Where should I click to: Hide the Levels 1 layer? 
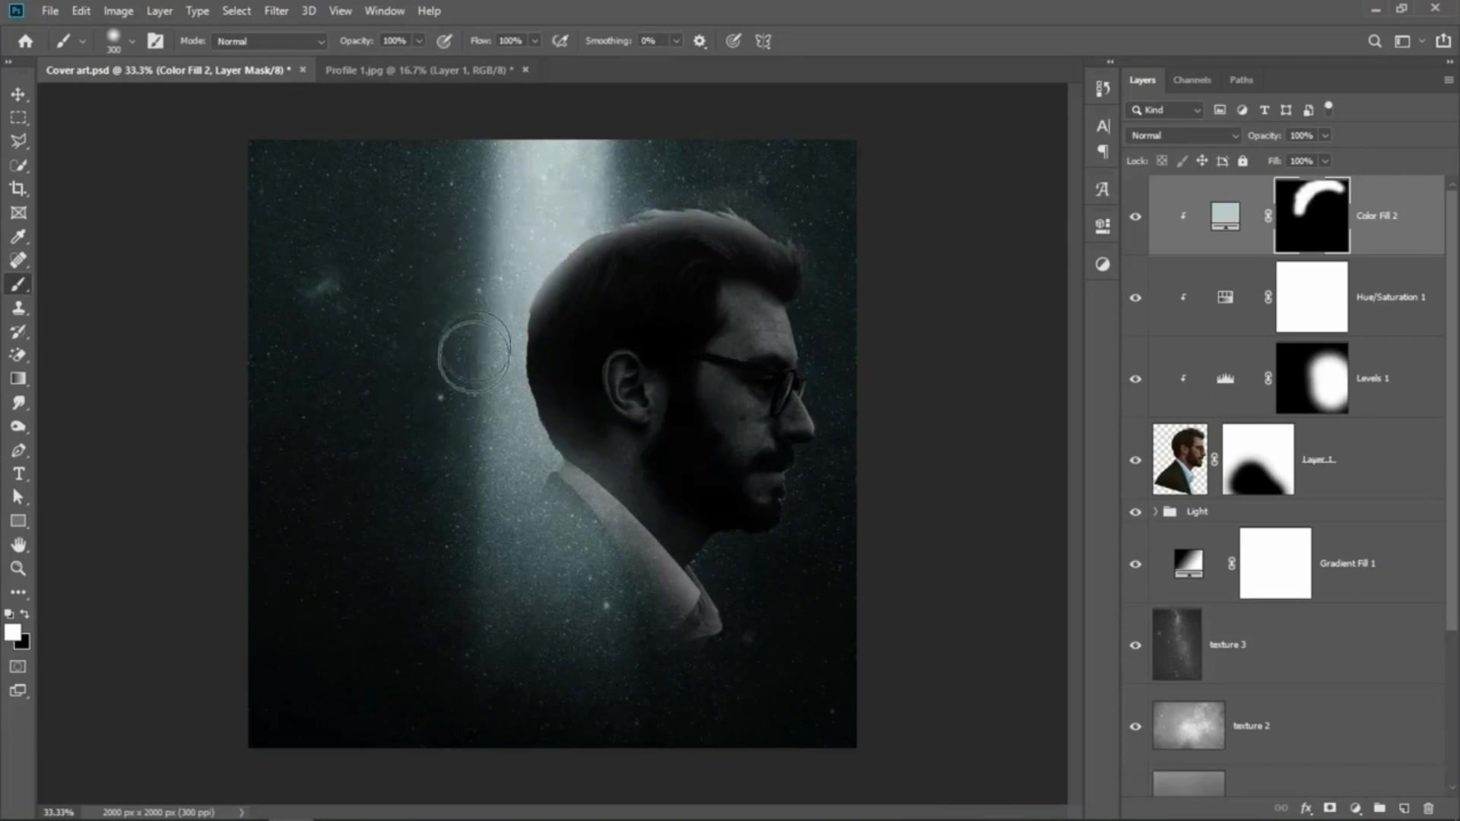(1135, 379)
